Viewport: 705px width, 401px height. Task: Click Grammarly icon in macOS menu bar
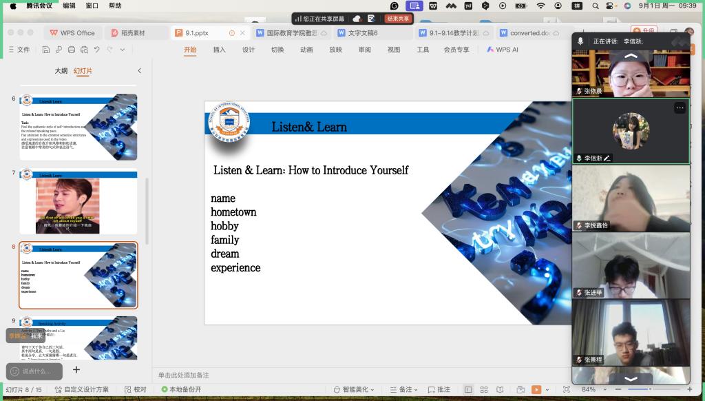point(394,6)
